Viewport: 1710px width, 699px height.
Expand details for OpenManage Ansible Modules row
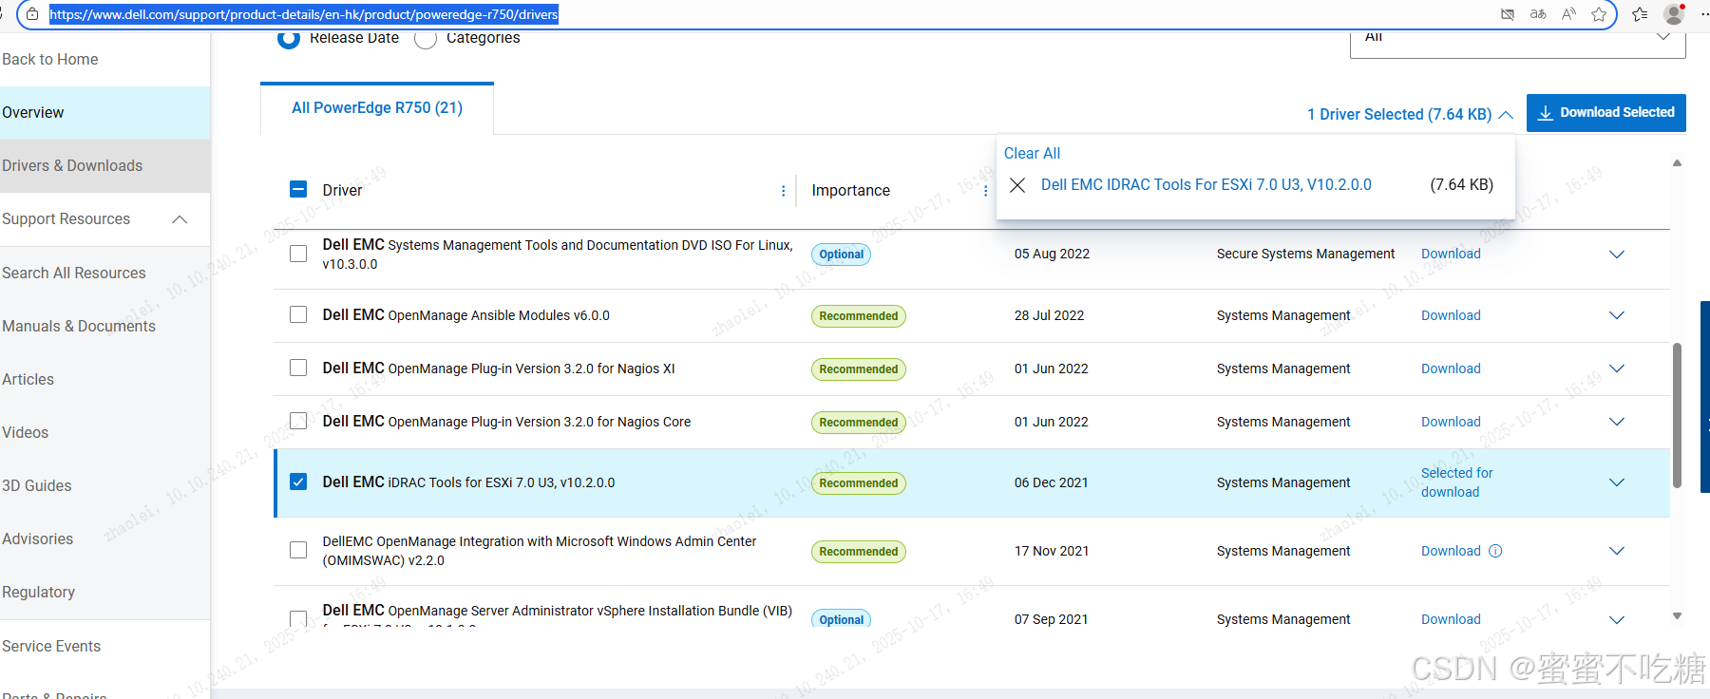[1617, 315]
